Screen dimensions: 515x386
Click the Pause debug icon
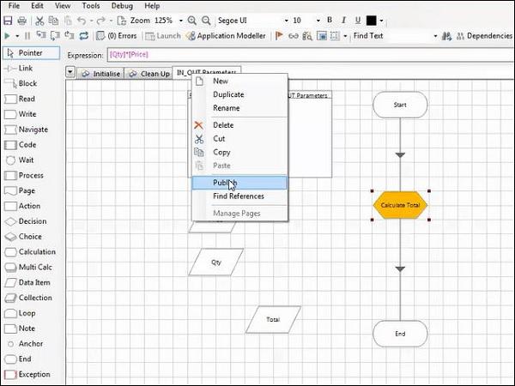click(x=27, y=36)
